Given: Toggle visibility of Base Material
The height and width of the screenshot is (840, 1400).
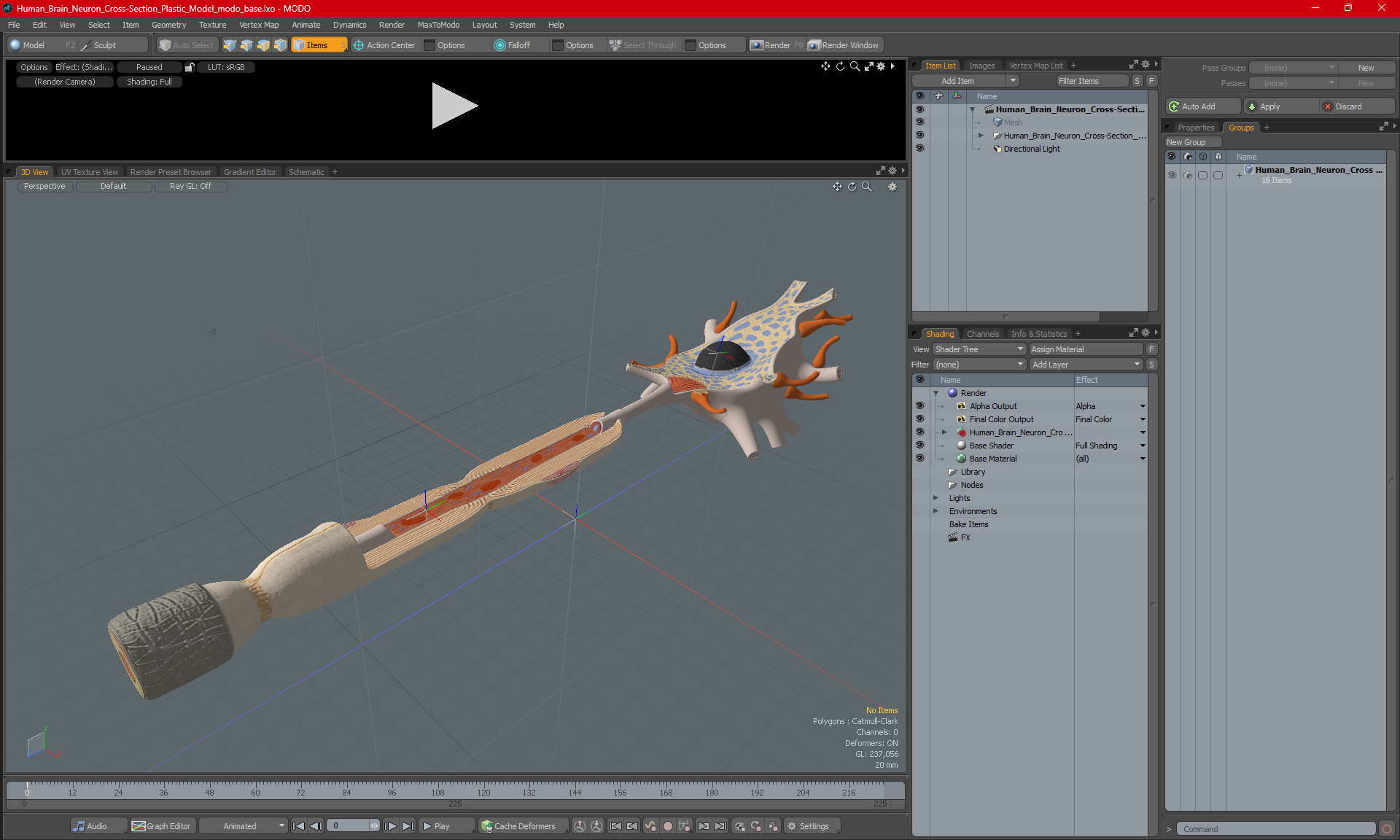Looking at the screenshot, I should click(919, 459).
